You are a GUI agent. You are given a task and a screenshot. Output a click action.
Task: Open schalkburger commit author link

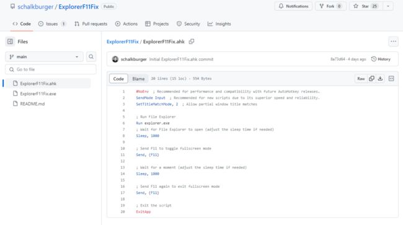point(134,60)
